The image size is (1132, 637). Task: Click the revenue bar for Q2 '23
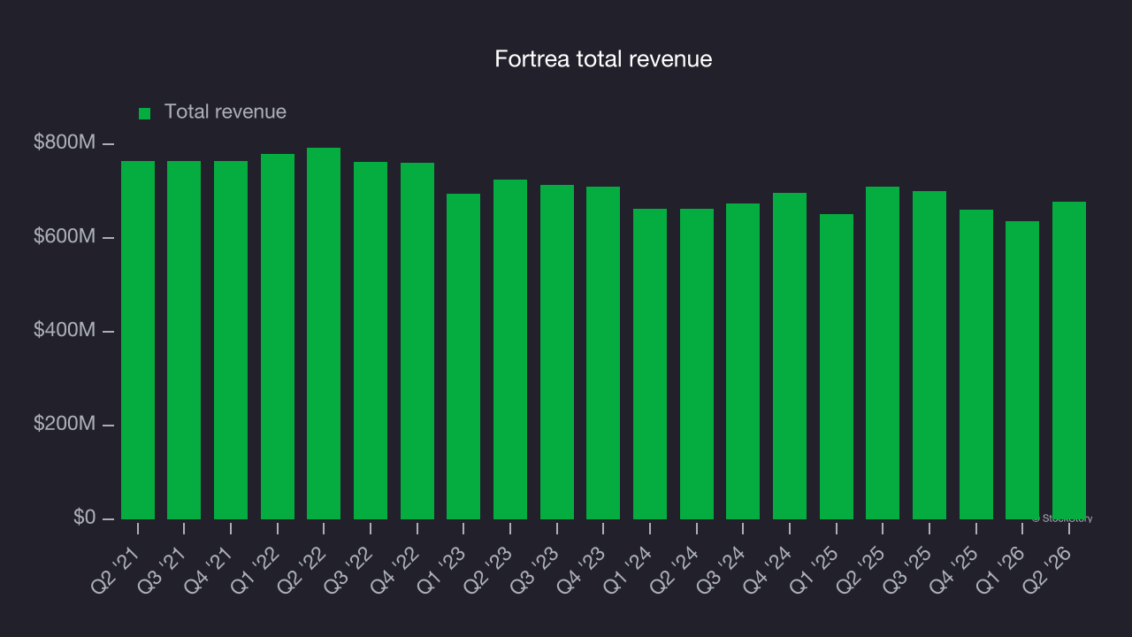coord(510,349)
